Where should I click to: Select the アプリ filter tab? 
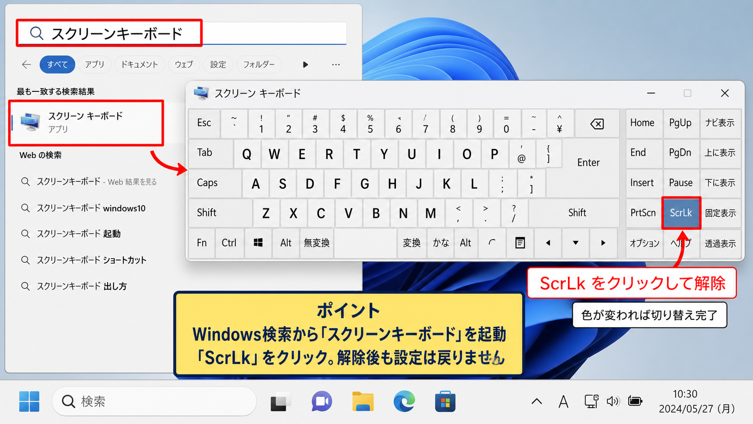click(x=95, y=64)
